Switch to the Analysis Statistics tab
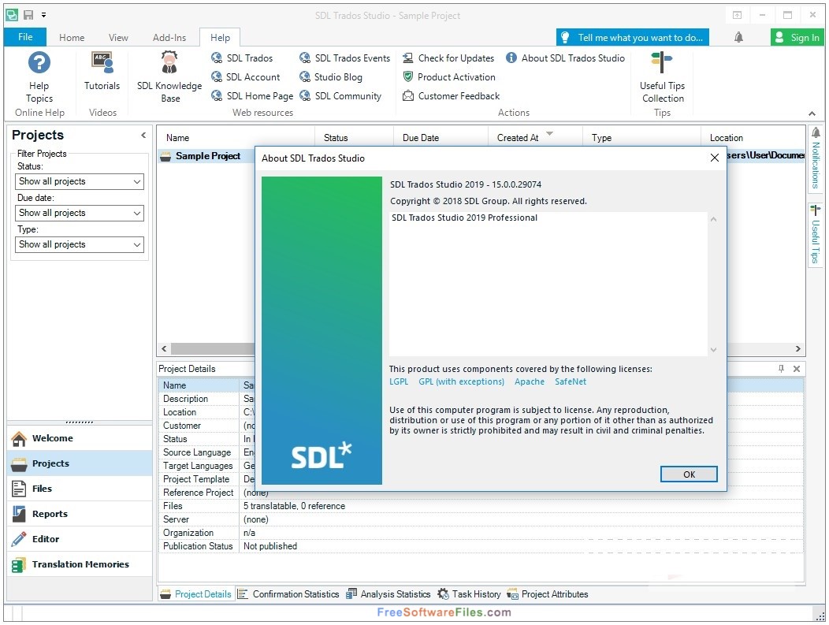Viewport: 829px width, 625px height. point(388,594)
